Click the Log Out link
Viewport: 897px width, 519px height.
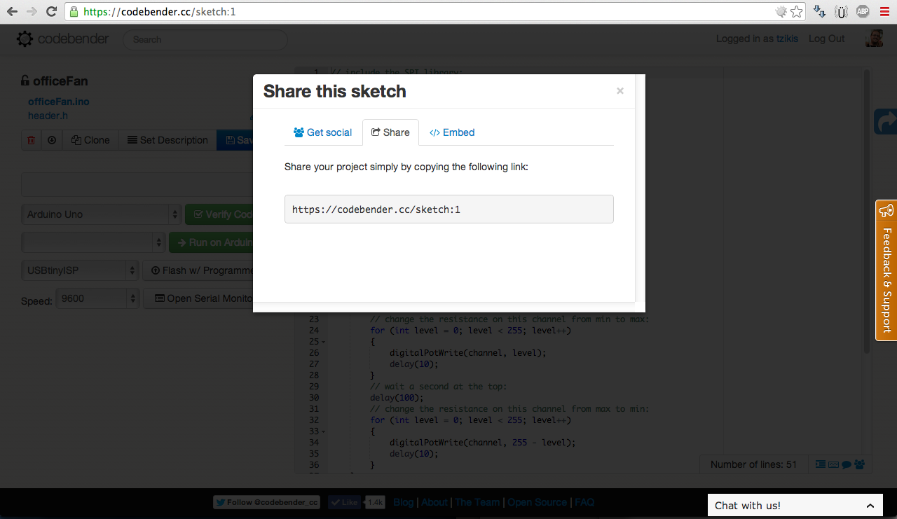(x=827, y=39)
